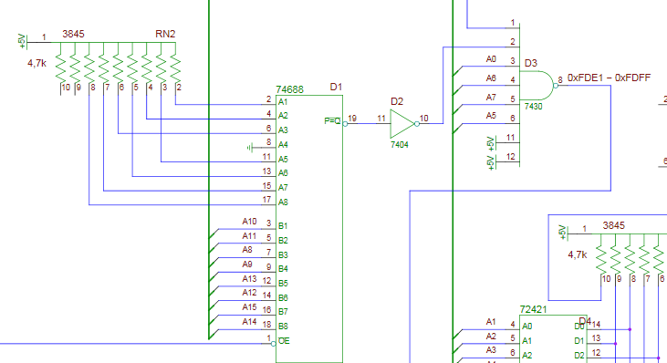Click the RN2 reference designator
This screenshot has height=363, width=667.
coord(165,34)
